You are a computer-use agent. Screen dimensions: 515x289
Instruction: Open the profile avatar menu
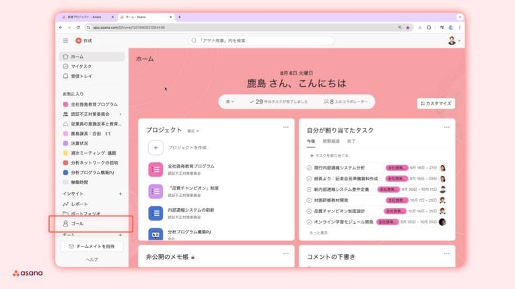454,41
